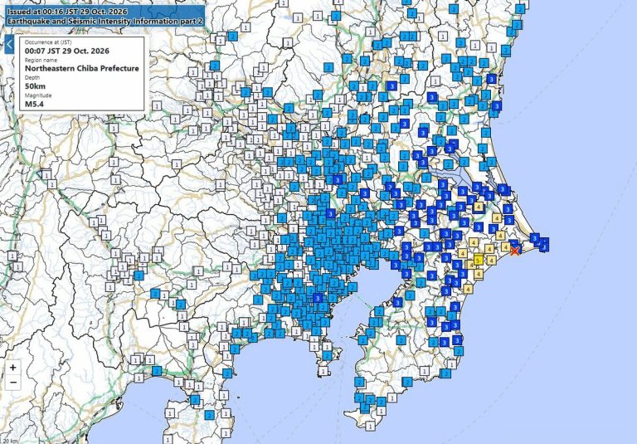Click the 'Magnitude' label in info panel
637x444 pixels.
pyautogui.click(x=38, y=95)
